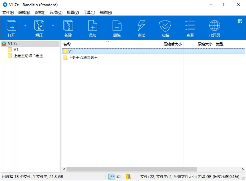Click the 扫描 (Scan) shield icon
Viewport: 246px width, 181px height.
point(165,28)
